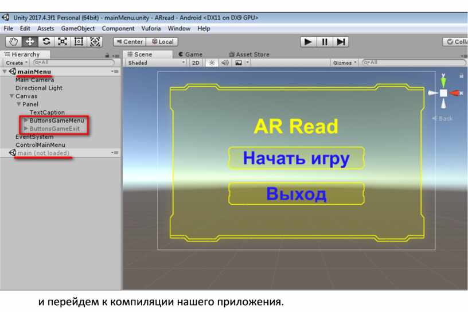Select the Move tool
Image resolution: width=468 pixels, height=312 pixels.
coord(30,41)
